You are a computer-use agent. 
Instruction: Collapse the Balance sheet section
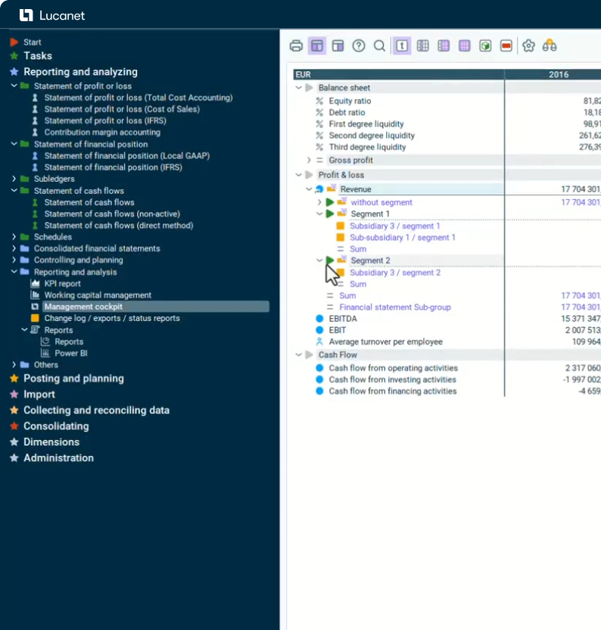pyautogui.click(x=298, y=88)
